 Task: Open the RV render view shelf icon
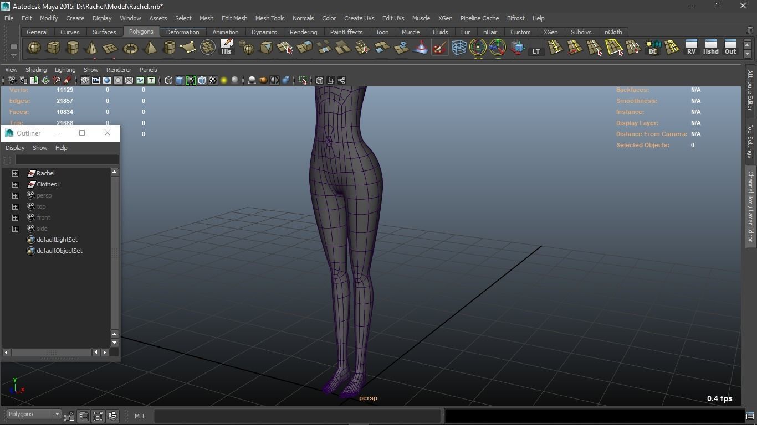coord(691,47)
